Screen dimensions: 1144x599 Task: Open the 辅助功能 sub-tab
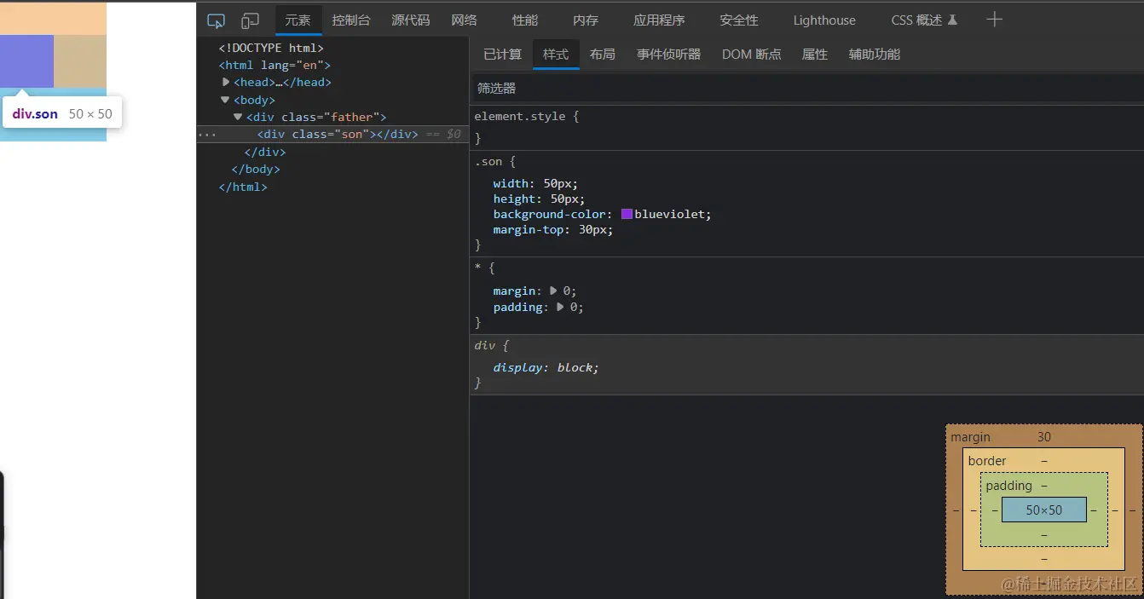coord(875,55)
